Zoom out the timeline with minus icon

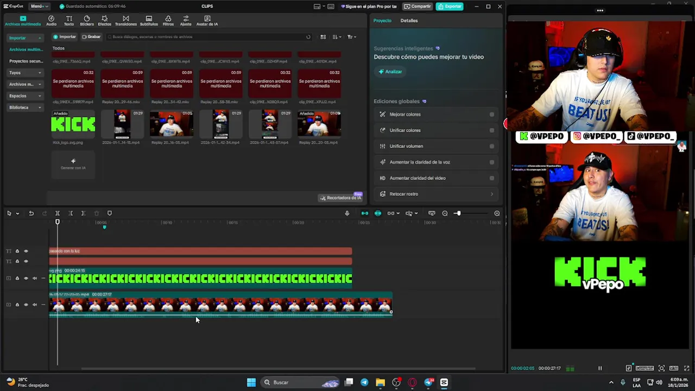point(445,213)
